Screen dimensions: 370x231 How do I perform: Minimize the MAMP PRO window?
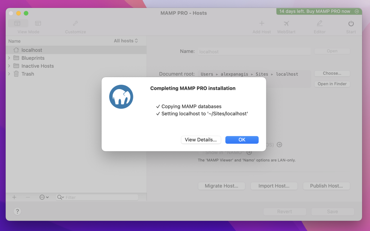point(18,13)
